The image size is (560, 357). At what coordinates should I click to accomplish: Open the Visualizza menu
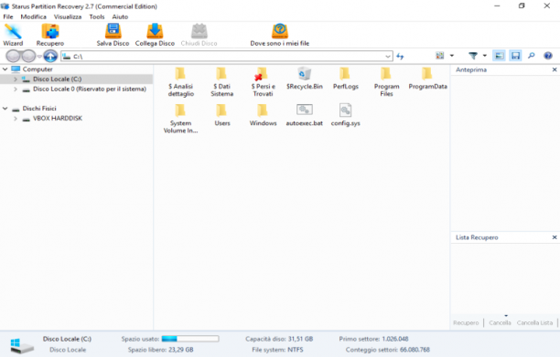point(68,16)
